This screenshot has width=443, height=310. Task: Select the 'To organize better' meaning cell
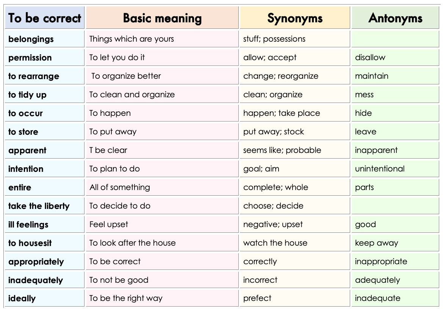pyautogui.click(x=162, y=76)
